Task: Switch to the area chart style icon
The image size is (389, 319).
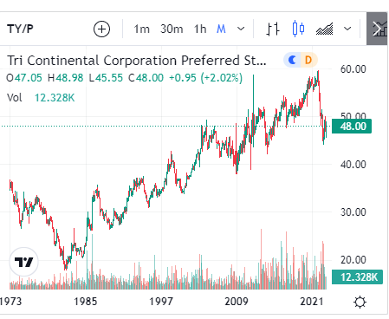Action: click(x=325, y=29)
